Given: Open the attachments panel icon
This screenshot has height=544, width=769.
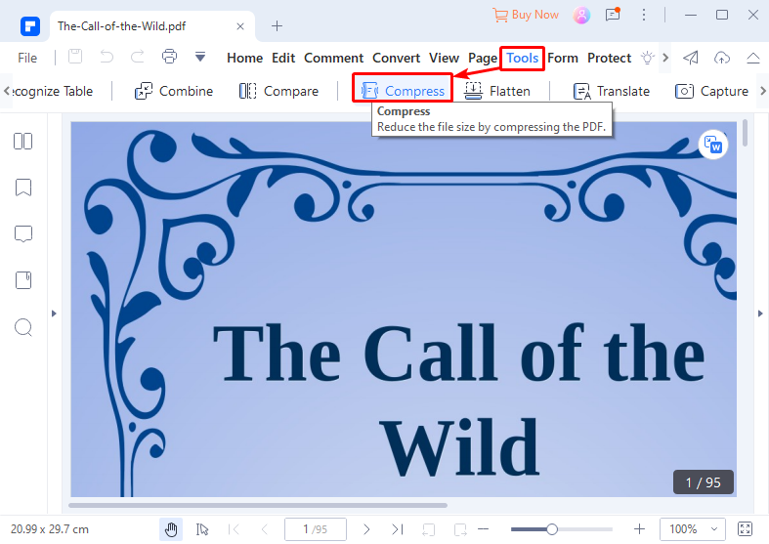Looking at the screenshot, I should point(23,280).
